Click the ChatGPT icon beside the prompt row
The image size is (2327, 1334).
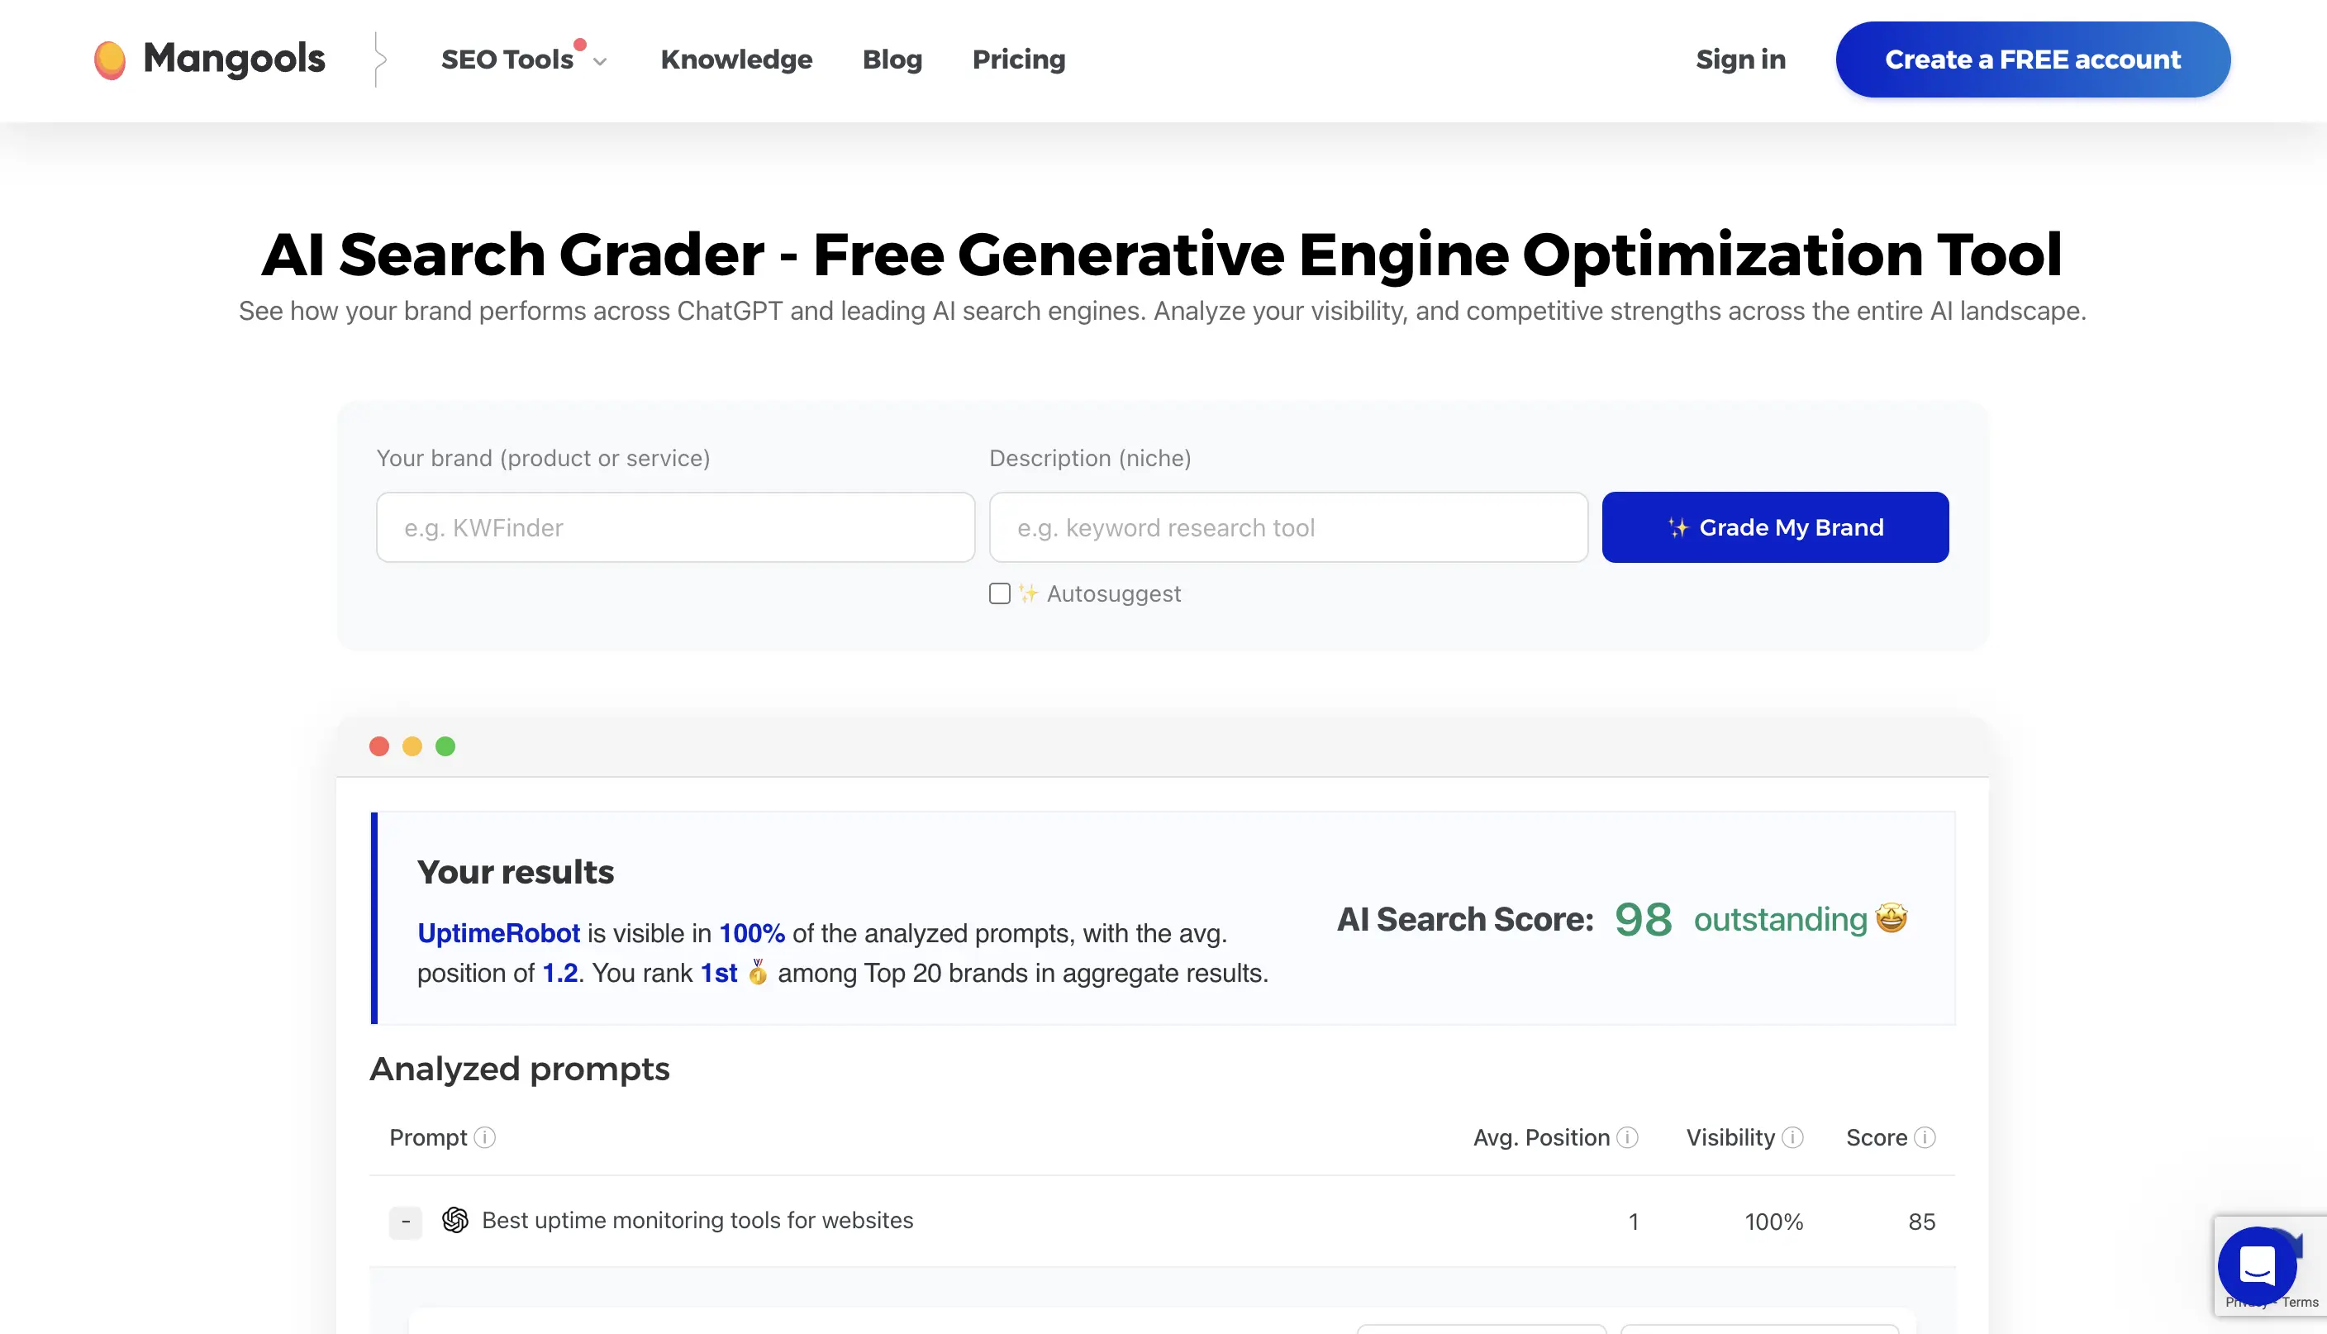(455, 1221)
